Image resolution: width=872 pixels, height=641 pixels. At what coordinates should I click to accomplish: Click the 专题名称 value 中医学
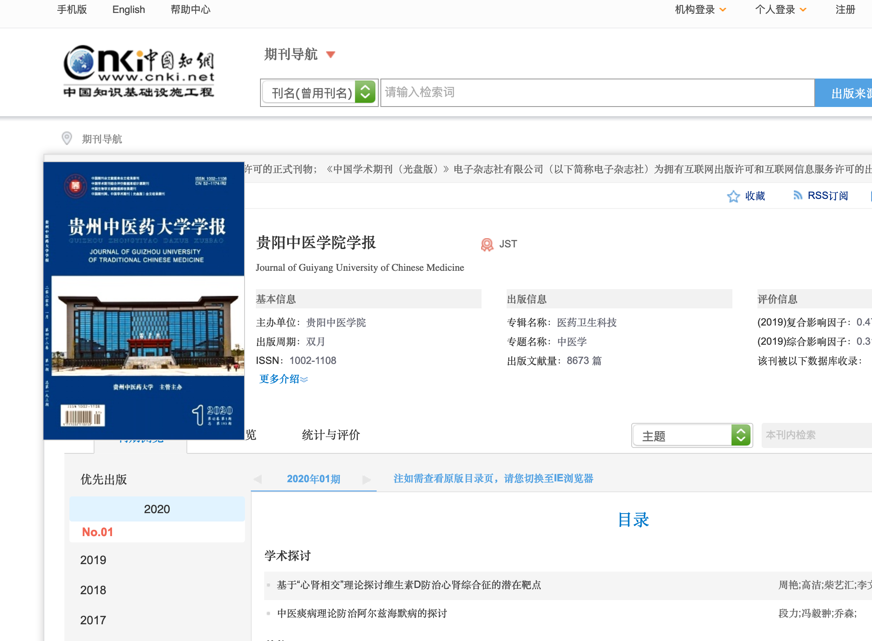pyautogui.click(x=572, y=342)
